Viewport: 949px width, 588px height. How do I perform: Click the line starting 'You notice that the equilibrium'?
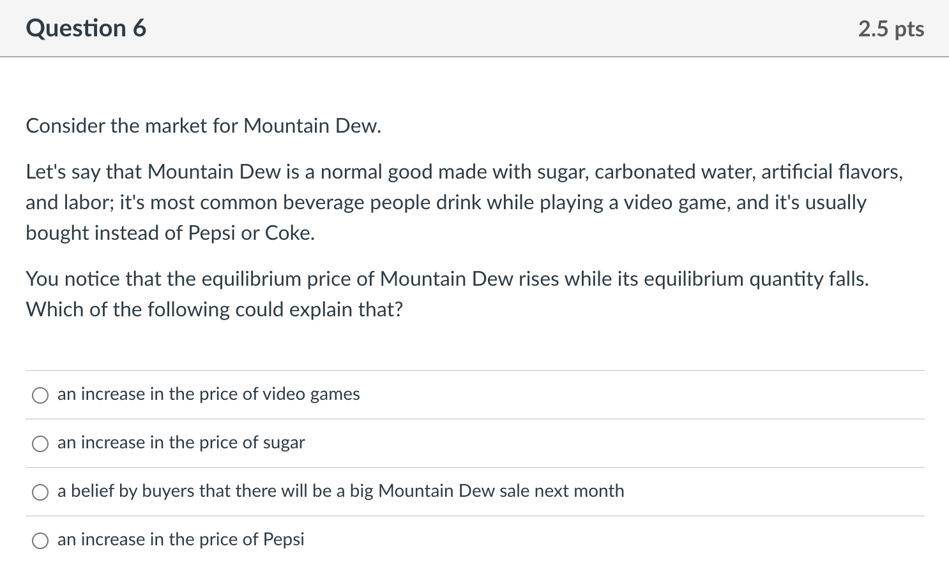tap(447, 279)
